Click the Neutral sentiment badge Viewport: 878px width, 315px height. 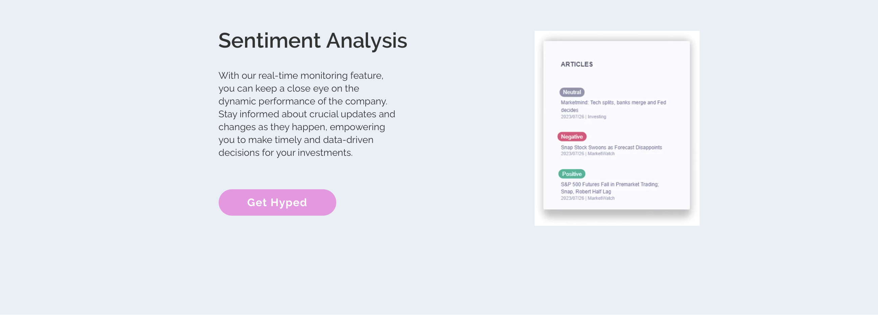point(571,92)
